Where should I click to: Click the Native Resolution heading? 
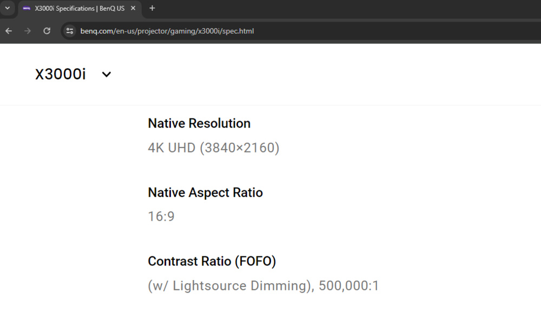click(199, 123)
